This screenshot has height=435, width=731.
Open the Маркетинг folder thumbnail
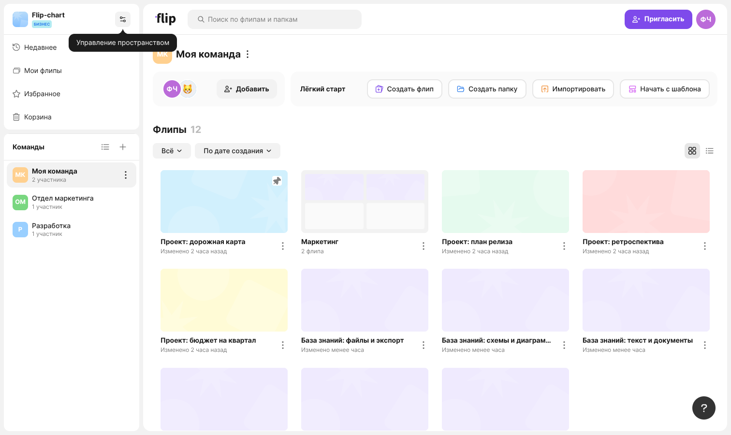pyautogui.click(x=365, y=202)
